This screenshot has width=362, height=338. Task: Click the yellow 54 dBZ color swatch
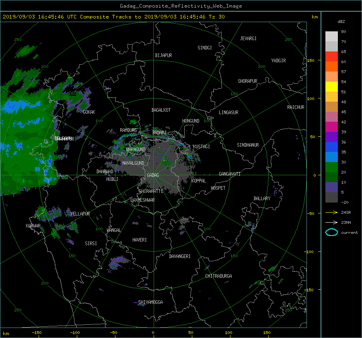click(x=331, y=86)
